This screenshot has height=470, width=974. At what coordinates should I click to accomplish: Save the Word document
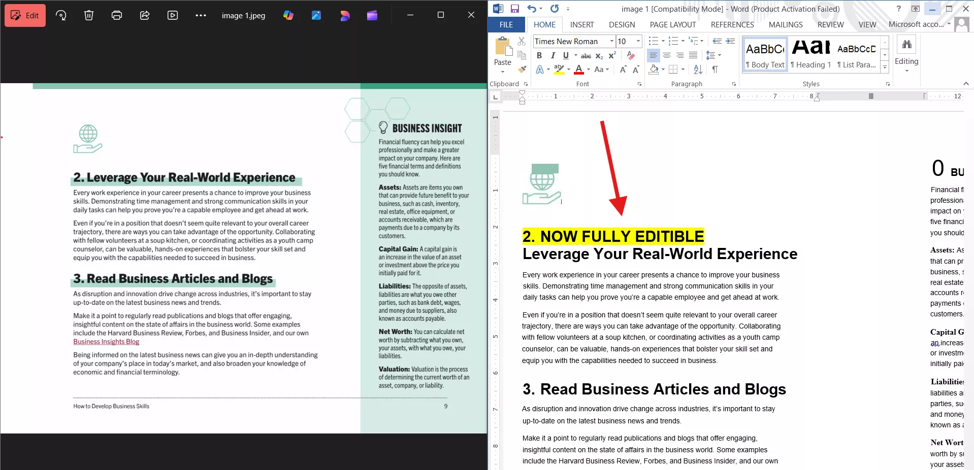click(514, 9)
